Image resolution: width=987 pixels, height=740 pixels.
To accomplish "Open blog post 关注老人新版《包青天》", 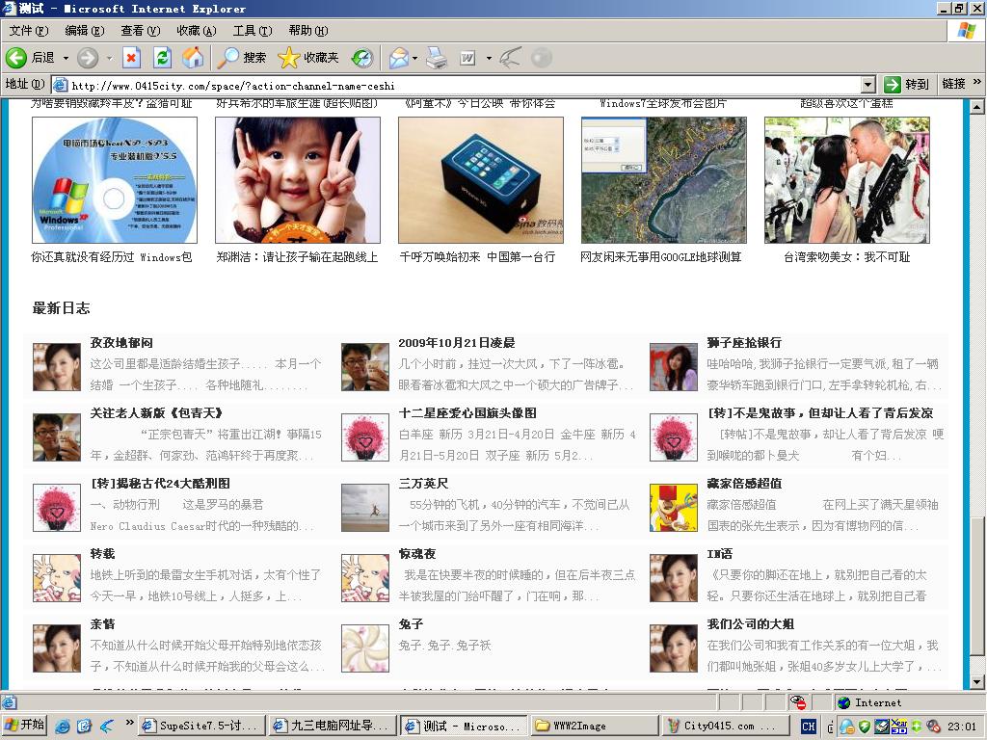I will pos(156,413).
